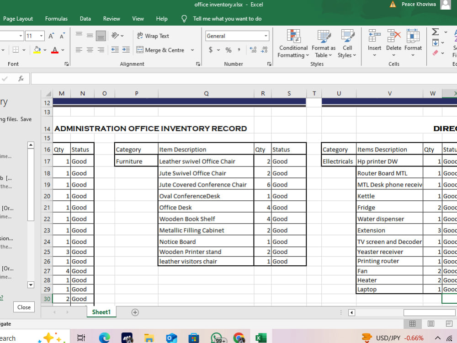Add a new sheet with plus button
457x343 pixels.
click(x=135, y=312)
